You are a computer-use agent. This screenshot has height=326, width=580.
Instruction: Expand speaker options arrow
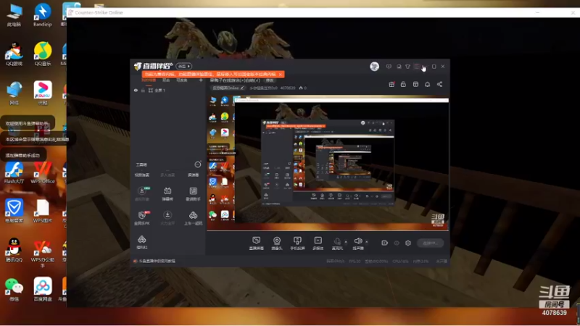click(367, 242)
